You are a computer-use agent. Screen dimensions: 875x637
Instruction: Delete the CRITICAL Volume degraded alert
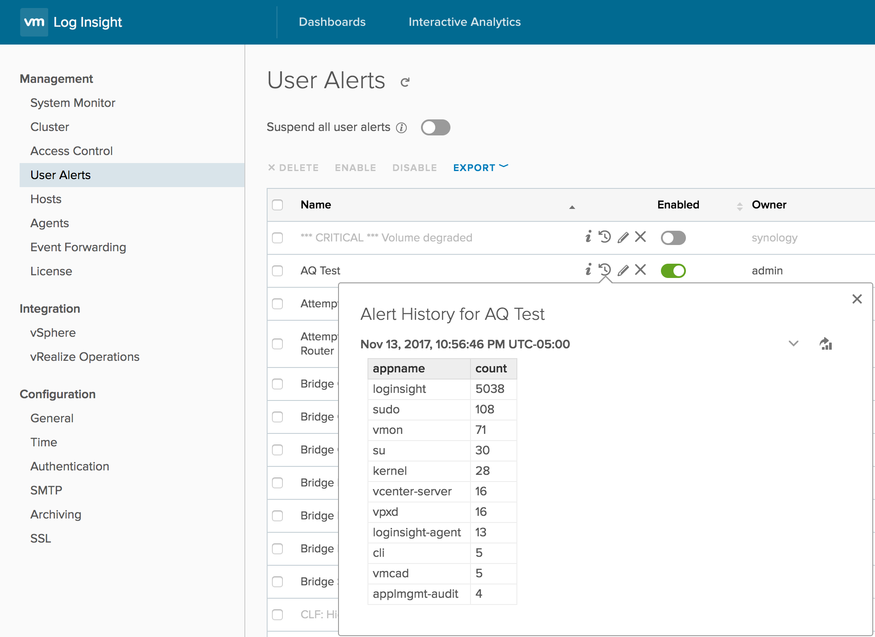[x=640, y=237]
